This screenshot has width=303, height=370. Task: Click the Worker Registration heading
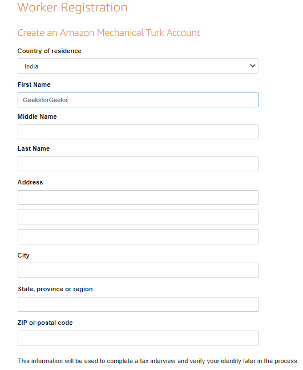72,7
